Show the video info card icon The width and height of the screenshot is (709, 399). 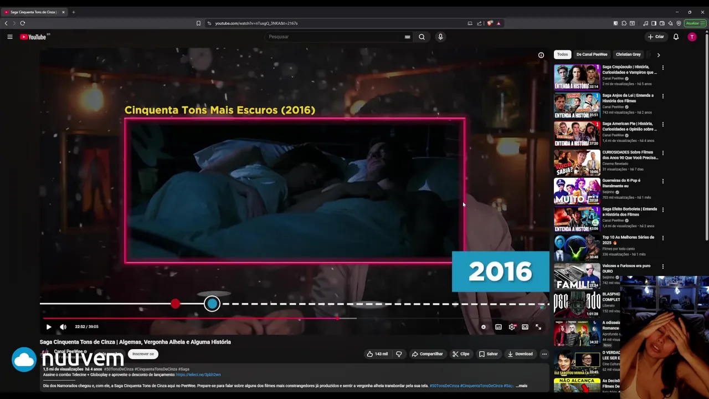[541, 55]
